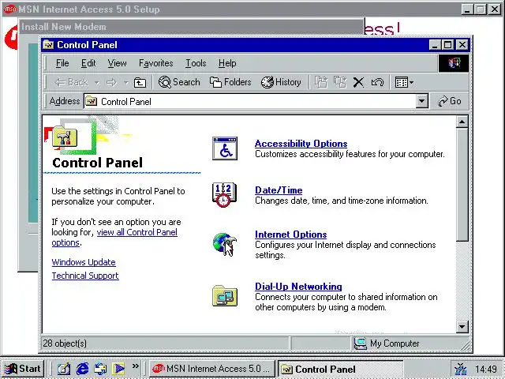
Task: Click the network tray icon
Action: point(461,369)
